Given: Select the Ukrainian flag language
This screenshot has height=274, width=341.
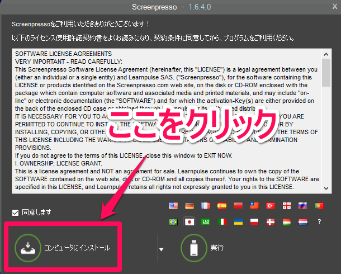Looking at the screenshot, I should [x=238, y=222].
